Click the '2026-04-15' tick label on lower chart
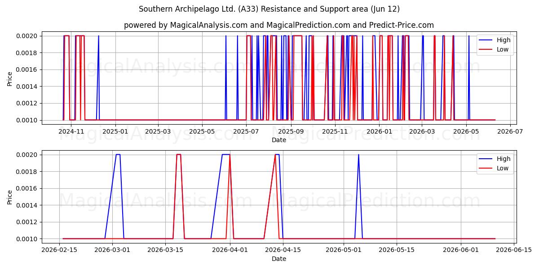 pyautogui.click(x=283, y=251)
